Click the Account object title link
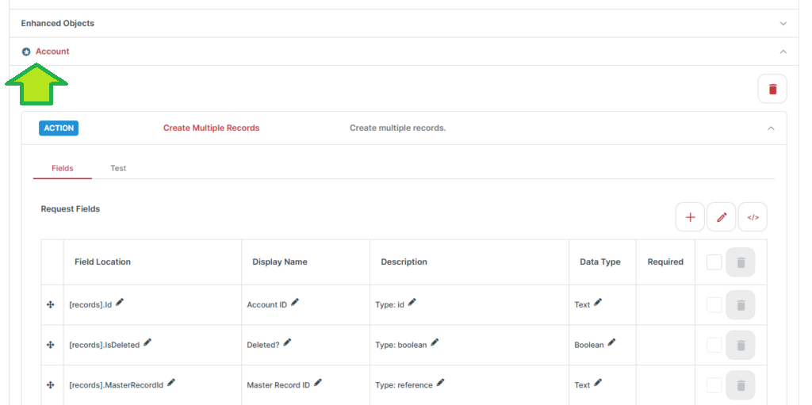Screen dimensions: 812x405 [52, 52]
